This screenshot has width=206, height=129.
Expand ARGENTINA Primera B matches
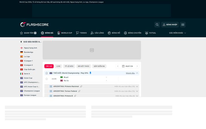coord(137,96)
